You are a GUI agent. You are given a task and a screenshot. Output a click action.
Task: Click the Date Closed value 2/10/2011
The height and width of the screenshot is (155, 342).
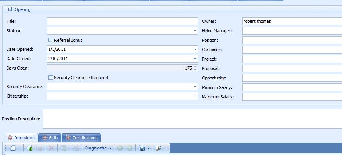click(x=58, y=59)
